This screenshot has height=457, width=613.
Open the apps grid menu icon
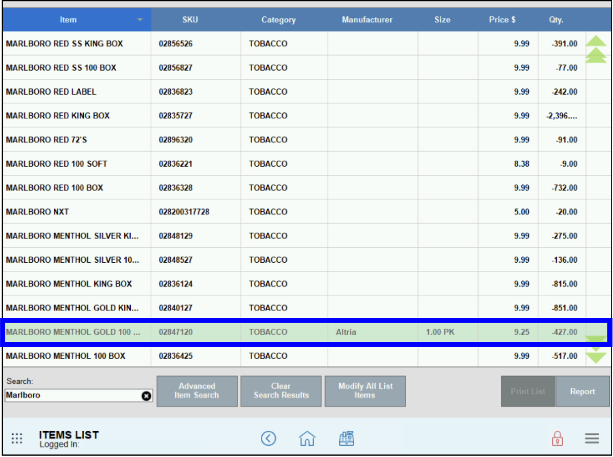click(17, 438)
